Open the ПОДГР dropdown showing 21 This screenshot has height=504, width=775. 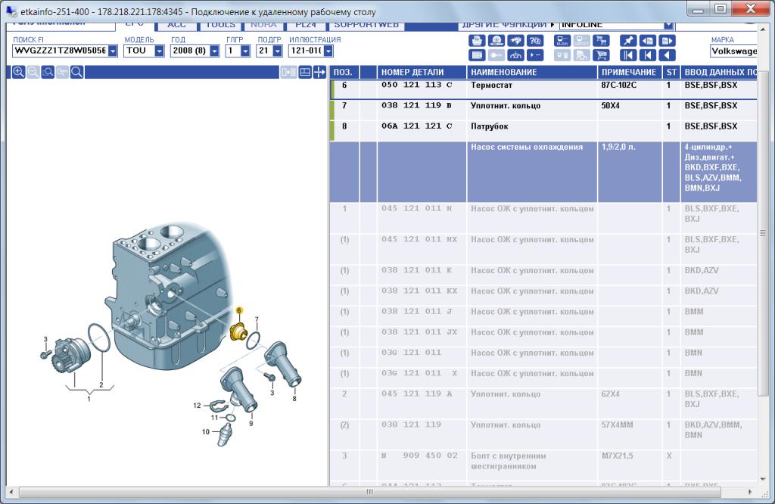tap(277, 51)
